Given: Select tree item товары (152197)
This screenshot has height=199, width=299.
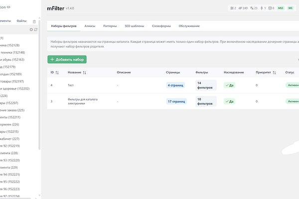Looking at the screenshot, I should (12, 82).
